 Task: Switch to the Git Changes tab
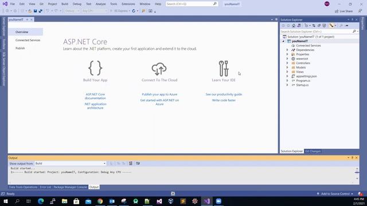point(313,151)
